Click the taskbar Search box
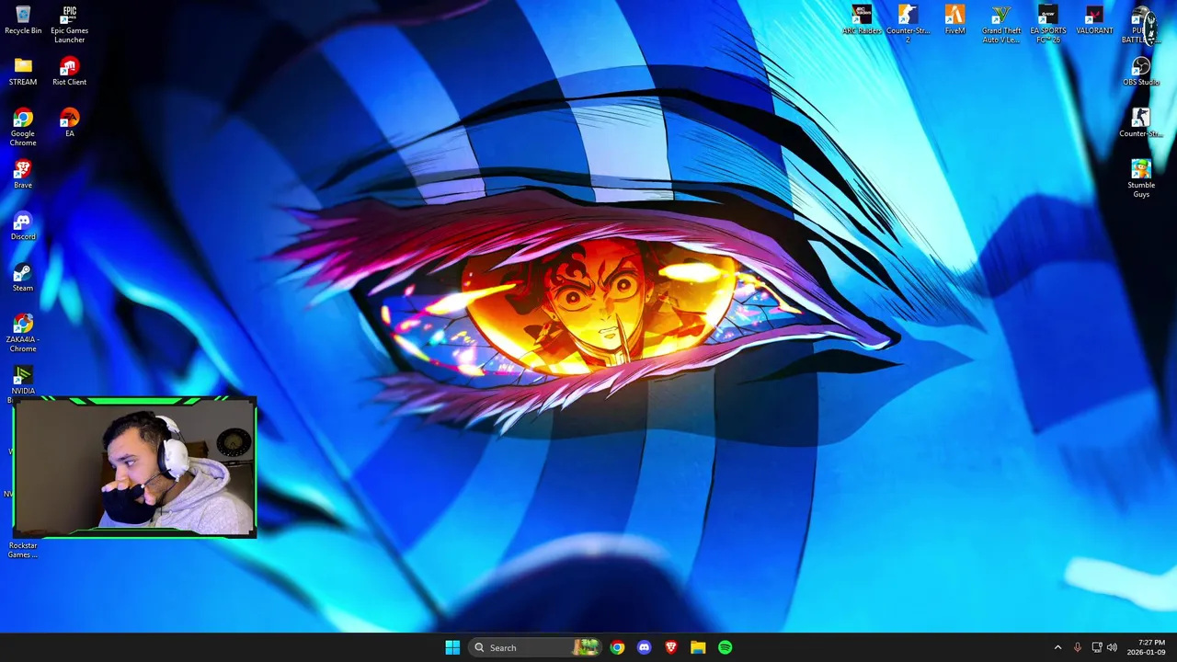The image size is (1177, 662). tap(533, 647)
